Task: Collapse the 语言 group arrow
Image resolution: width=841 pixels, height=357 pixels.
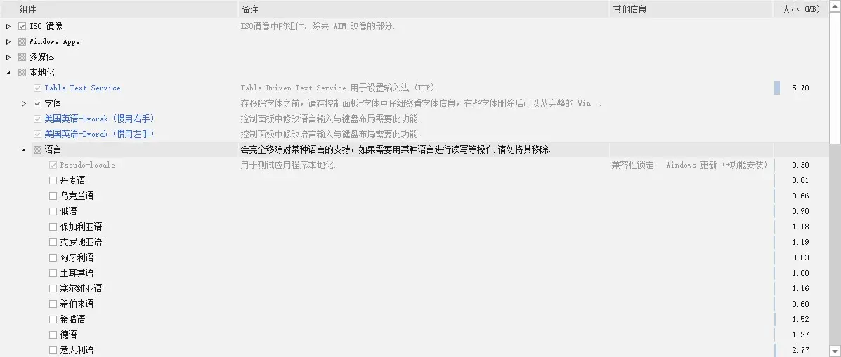Action: pos(24,150)
